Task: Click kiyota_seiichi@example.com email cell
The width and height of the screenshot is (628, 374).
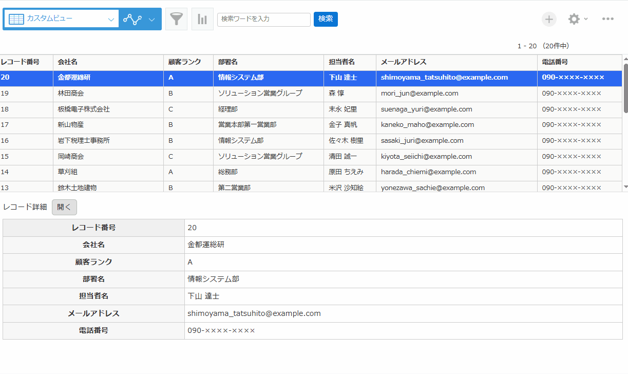Action: pyautogui.click(x=456, y=157)
